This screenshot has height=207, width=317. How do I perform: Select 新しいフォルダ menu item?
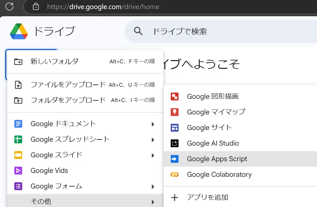tap(85, 61)
